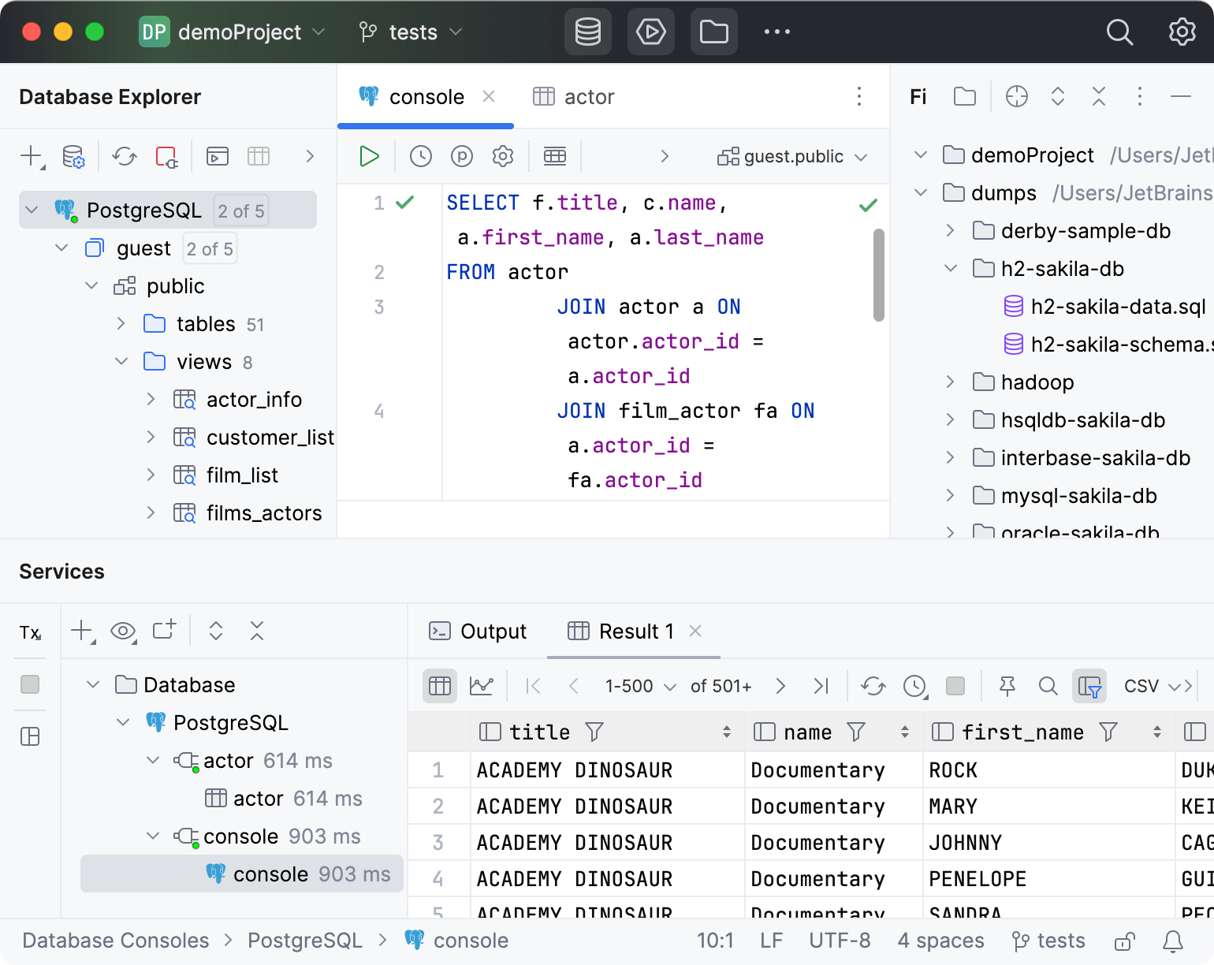Viewport: 1214px width, 965px height.
Task: Toggle read-only mode with the status bar lock
Action: click(1124, 940)
